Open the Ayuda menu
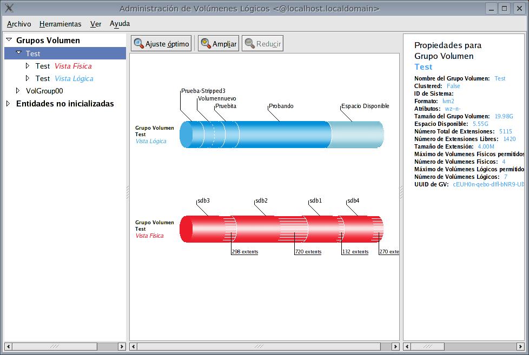Image resolution: width=529 pixels, height=355 pixels. pyautogui.click(x=120, y=24)
